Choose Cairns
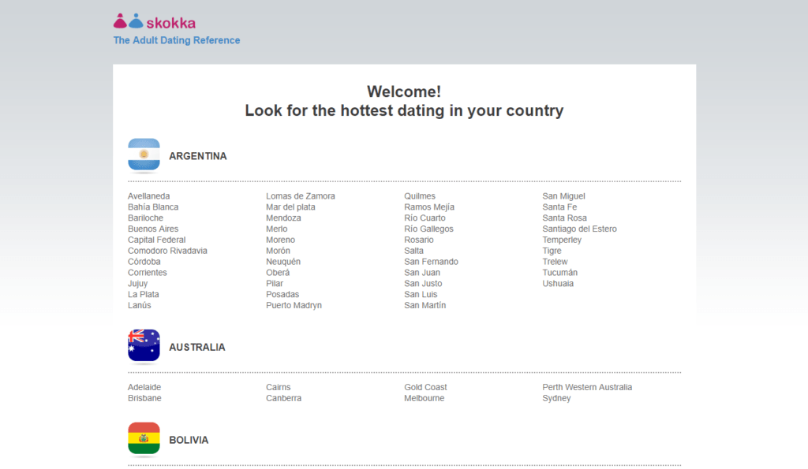The height and width of the screenshot is (469, 808). tap(279, 387)
